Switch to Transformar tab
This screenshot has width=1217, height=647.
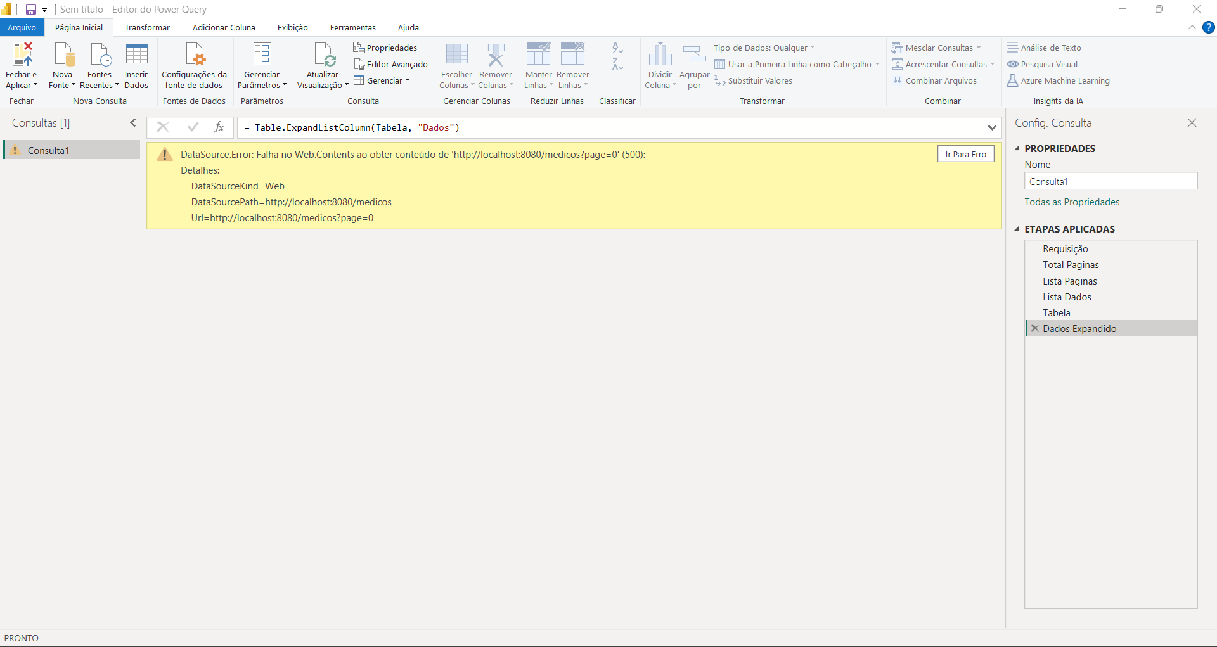147,27
